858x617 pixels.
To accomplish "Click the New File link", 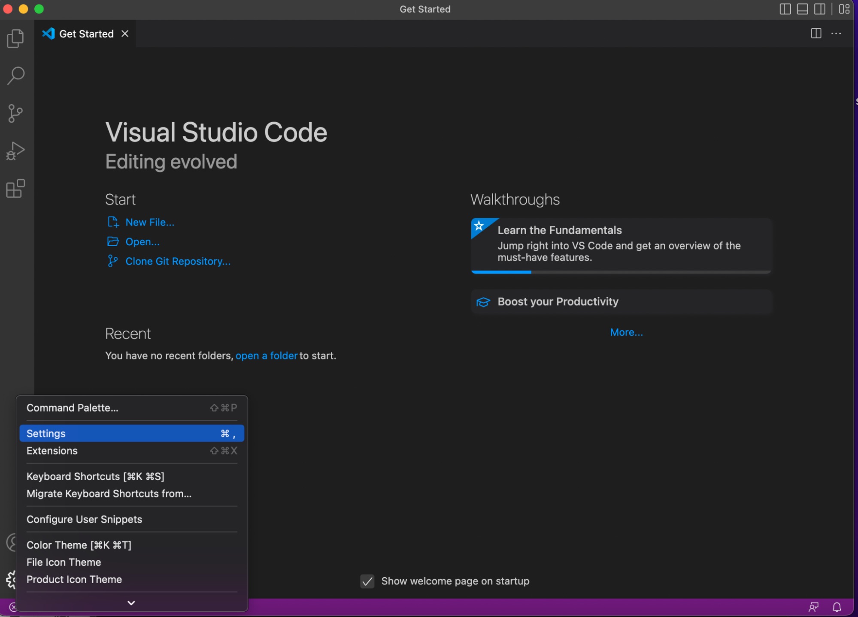I will point(149,222).
